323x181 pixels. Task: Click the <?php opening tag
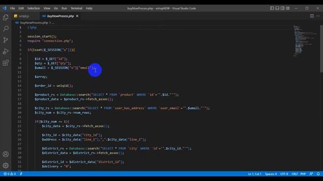click(32, 27)
